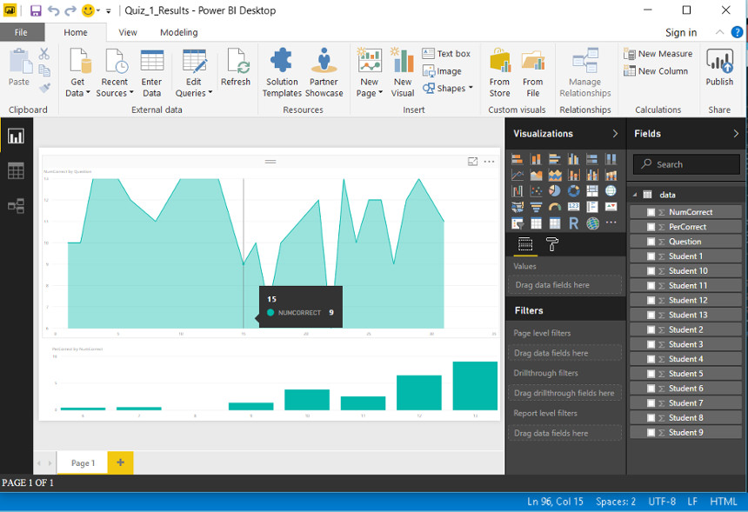This screenshot has width=748, height=512.
Task: Switch to Report view in left sidebar
Action: click(x=16, y=136)
